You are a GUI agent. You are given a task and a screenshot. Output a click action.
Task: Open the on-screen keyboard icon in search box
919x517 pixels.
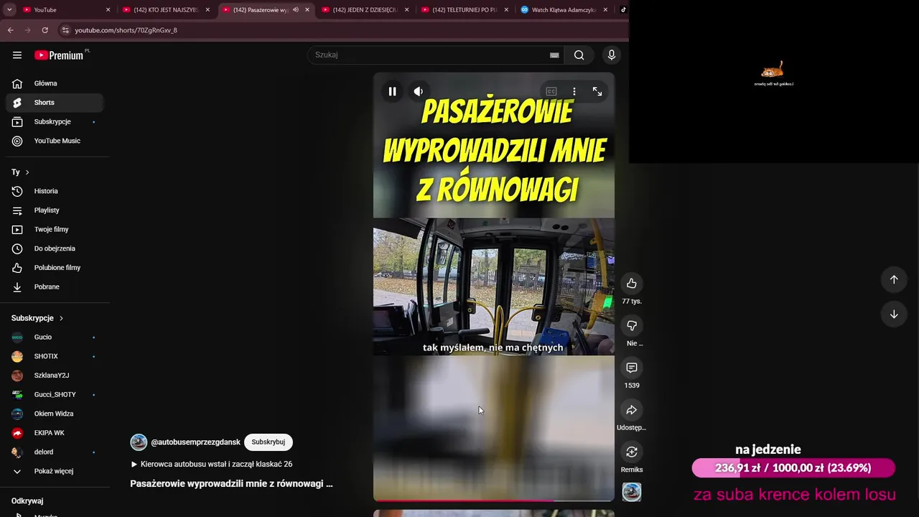pyautogui.click(x=554, y=55)
